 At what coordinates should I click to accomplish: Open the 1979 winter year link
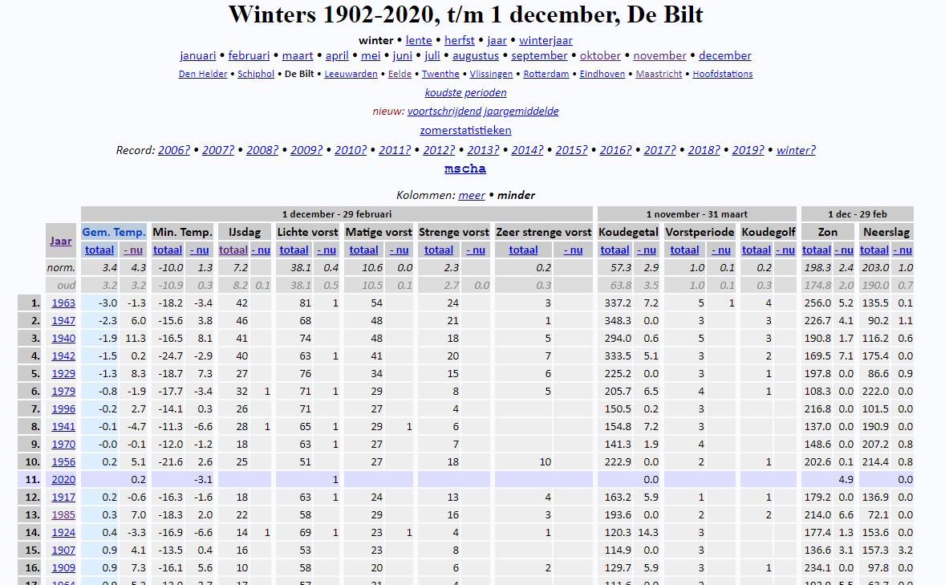coord(63,392)
